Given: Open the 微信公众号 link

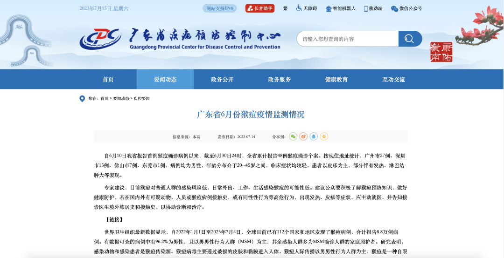Looking at the screenshot, I should [x=406, y=9].
